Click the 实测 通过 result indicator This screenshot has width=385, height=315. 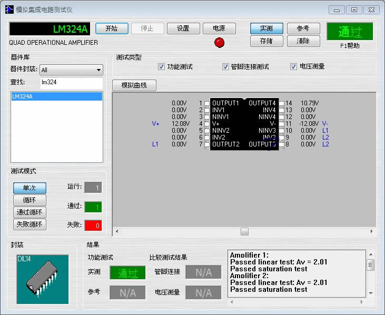point(127,273)
